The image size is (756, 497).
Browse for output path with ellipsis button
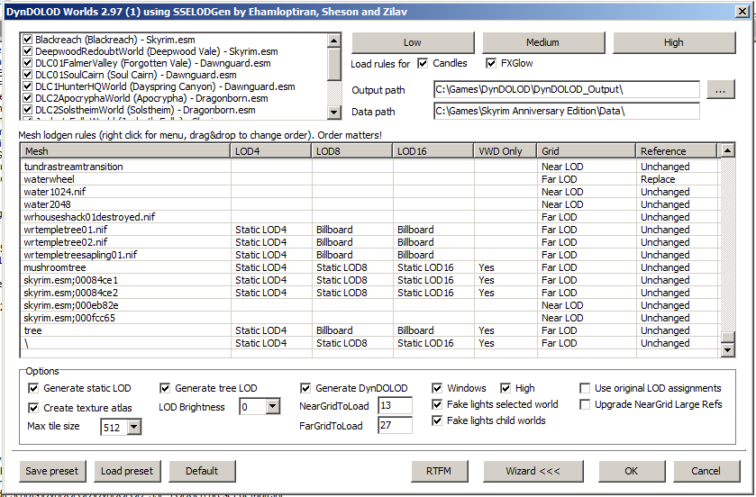coord(720,89)
